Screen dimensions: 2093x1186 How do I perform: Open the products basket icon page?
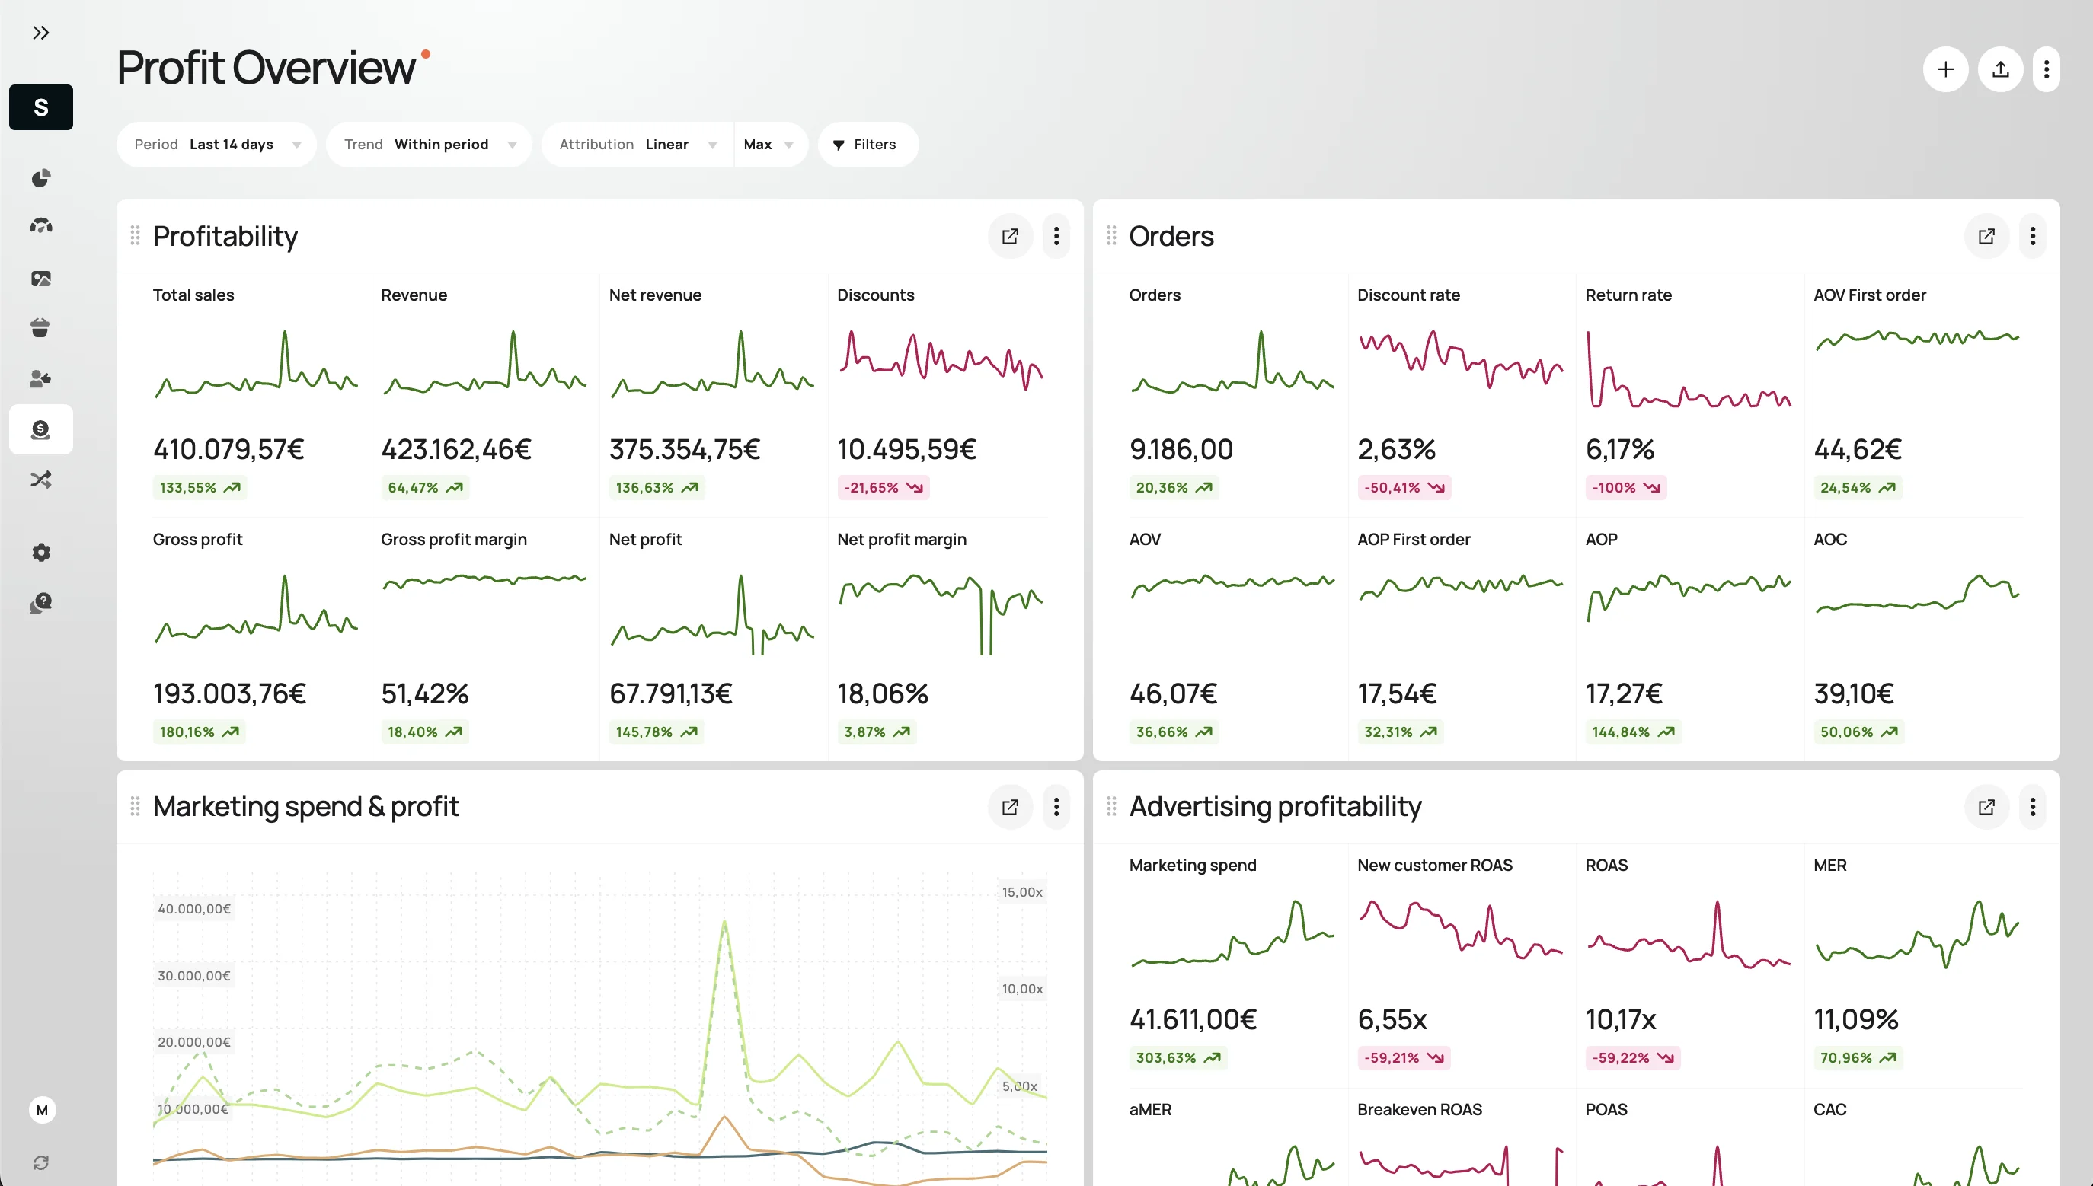tap(41, 327)
